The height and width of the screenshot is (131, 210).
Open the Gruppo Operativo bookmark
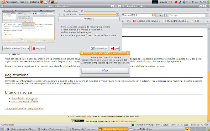pos(146,21)
